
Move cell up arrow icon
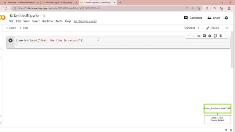(188, 36)
